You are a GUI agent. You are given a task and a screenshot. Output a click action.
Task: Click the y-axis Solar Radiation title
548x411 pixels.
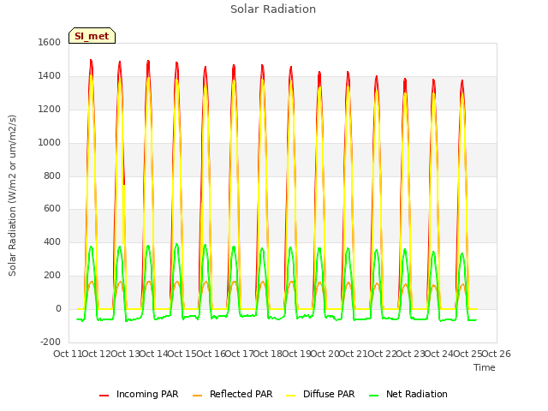[x=12, y=195]
